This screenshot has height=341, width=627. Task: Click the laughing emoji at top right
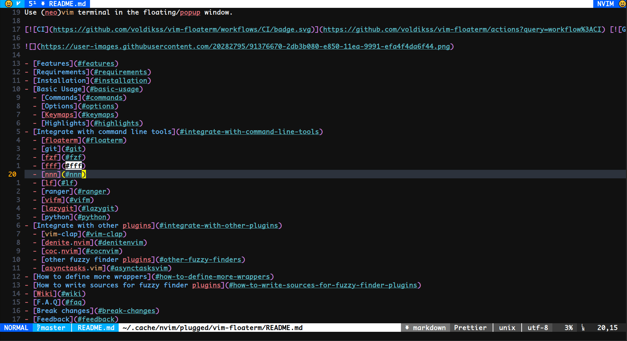tap(622, 4)
